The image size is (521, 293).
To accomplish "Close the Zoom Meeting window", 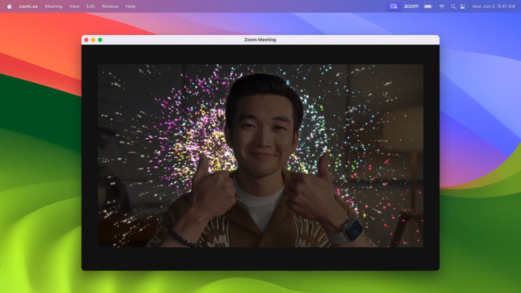I will click(86, 40).
